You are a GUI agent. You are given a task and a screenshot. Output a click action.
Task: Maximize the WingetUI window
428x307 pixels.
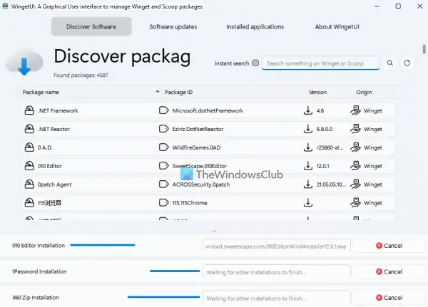(x=398, y=6)
